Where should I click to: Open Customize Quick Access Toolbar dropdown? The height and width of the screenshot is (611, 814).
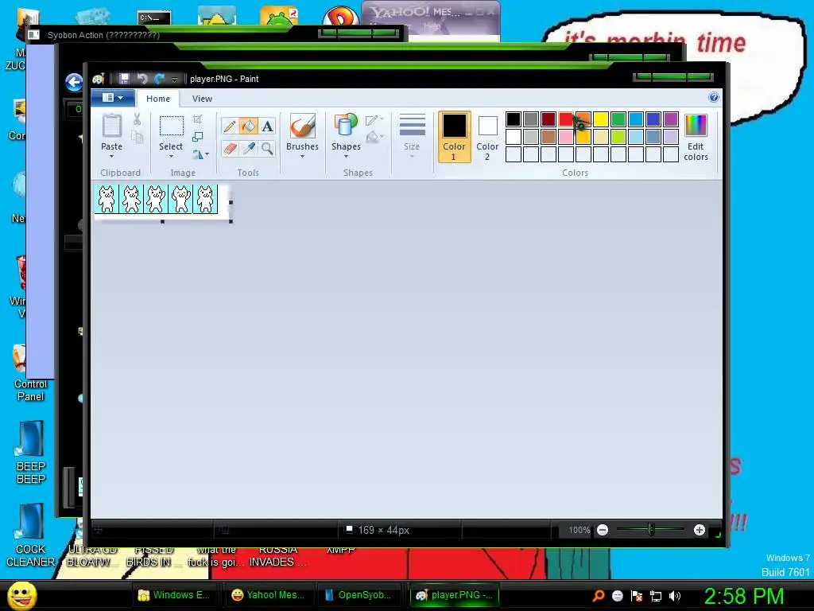click(174, 80)
